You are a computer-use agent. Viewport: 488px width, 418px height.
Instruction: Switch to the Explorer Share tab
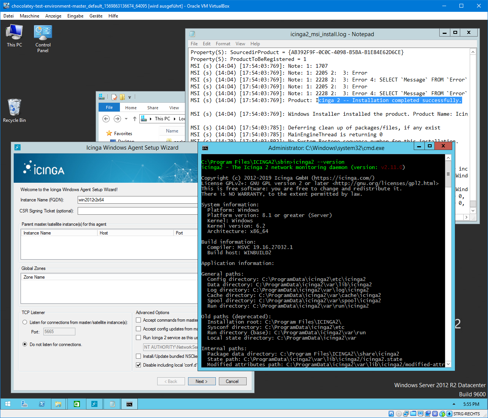[x=153, y=108]
